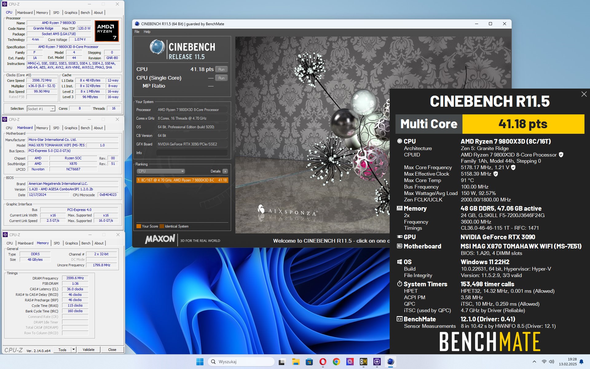
Task: Click DRAM Frequency value 3599.6 MHz
Action: (x=75, y=278)
